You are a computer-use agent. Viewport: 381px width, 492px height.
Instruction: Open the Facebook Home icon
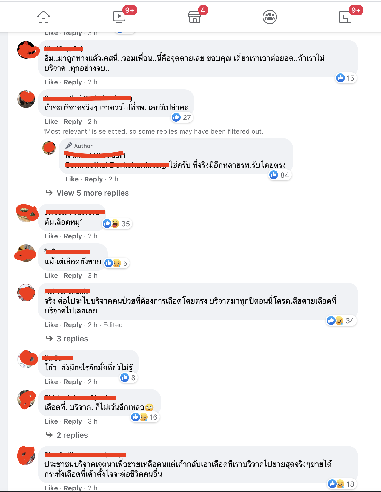coord(44,17)
